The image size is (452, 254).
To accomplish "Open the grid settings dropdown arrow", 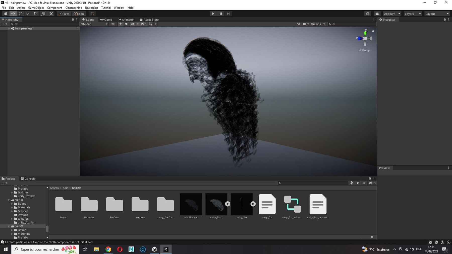I will coord(155,24).
